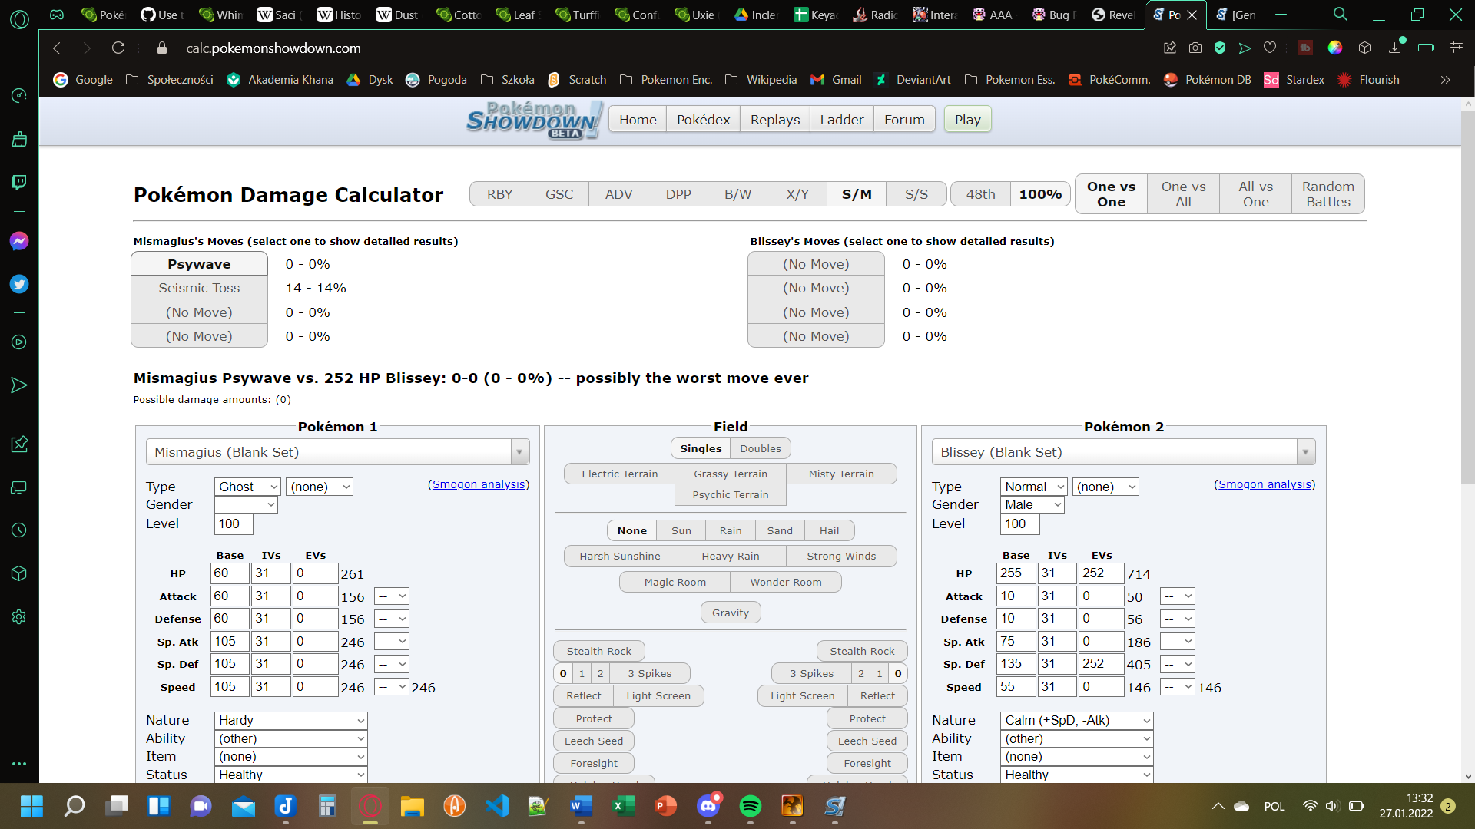
Task: Select 2 Spikes layers on left side
Action: pos(600,673)
